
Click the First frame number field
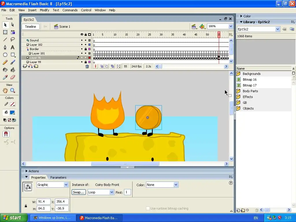[127, 192]
